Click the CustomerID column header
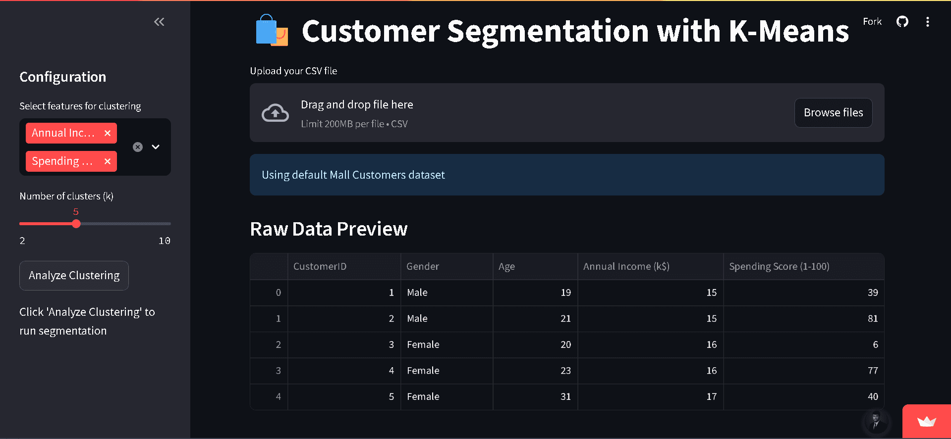The width and height of the screenshot is (951, 439). pos(344,266)
